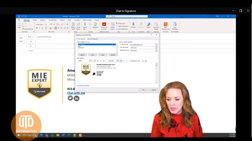Open Microsoft Edge from the taskbar
The image size is (252, 141).
41,135
